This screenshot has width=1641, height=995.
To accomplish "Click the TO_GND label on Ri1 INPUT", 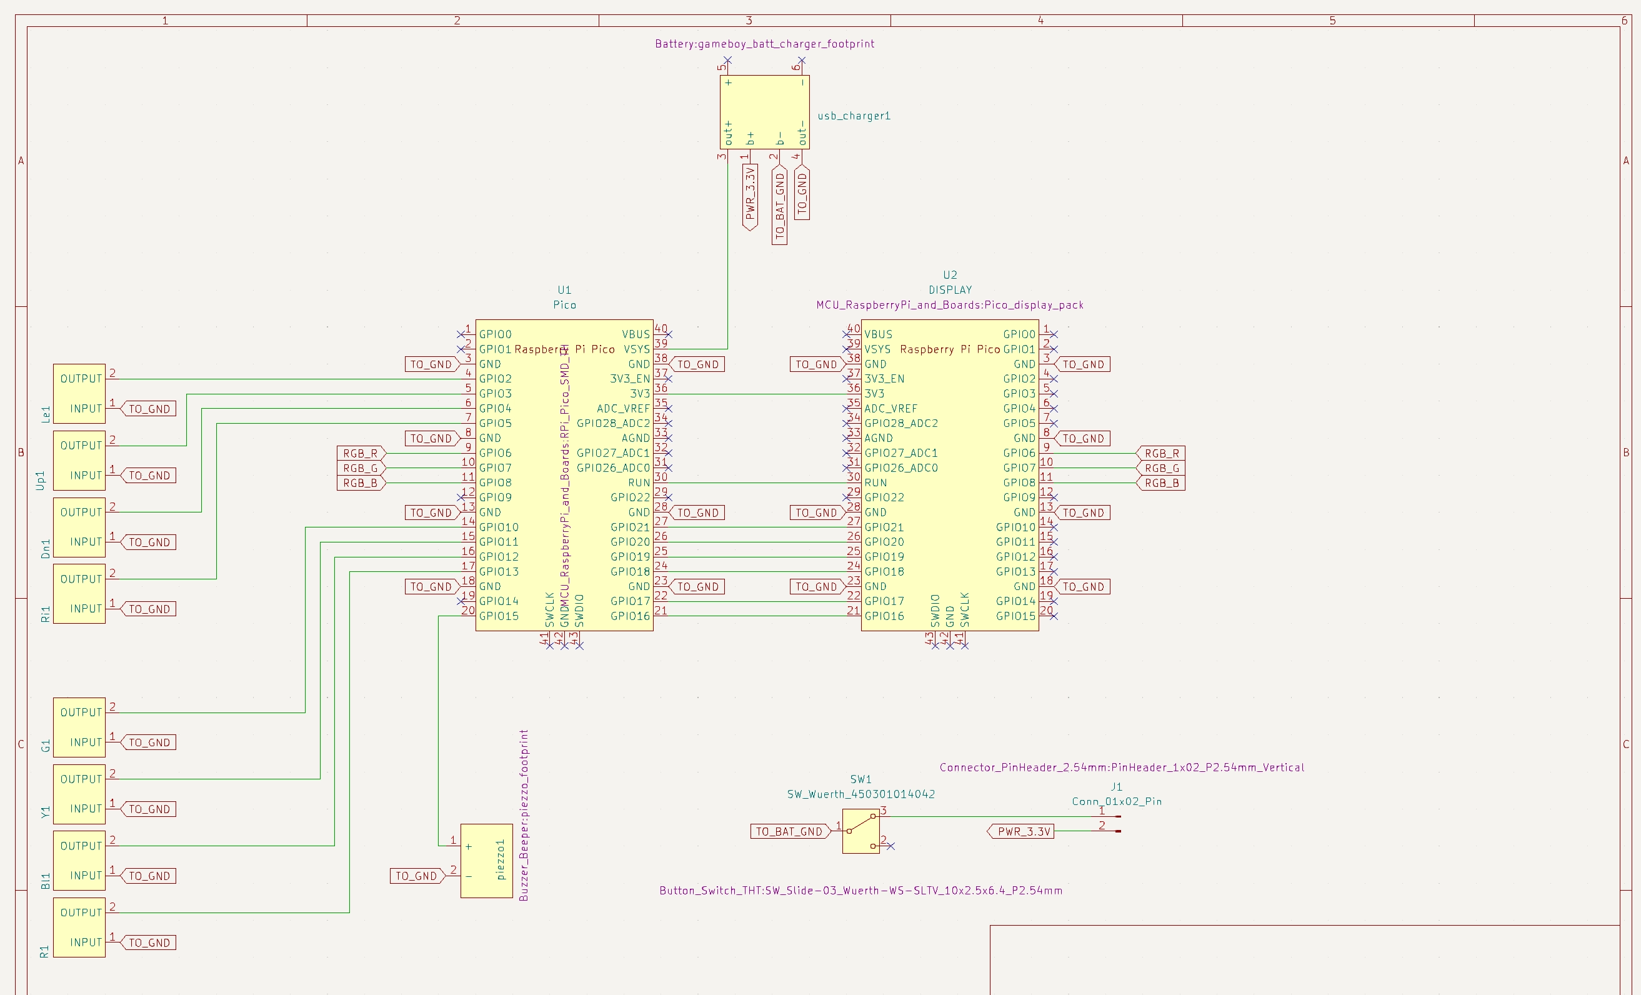I will [x=149, y=609].
